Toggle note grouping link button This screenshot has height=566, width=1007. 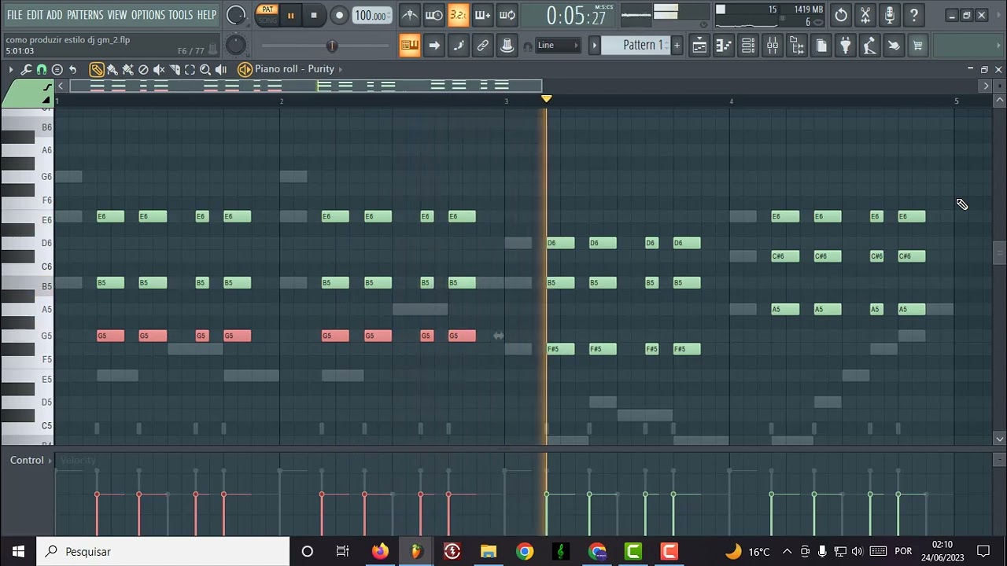pos(482,46)
